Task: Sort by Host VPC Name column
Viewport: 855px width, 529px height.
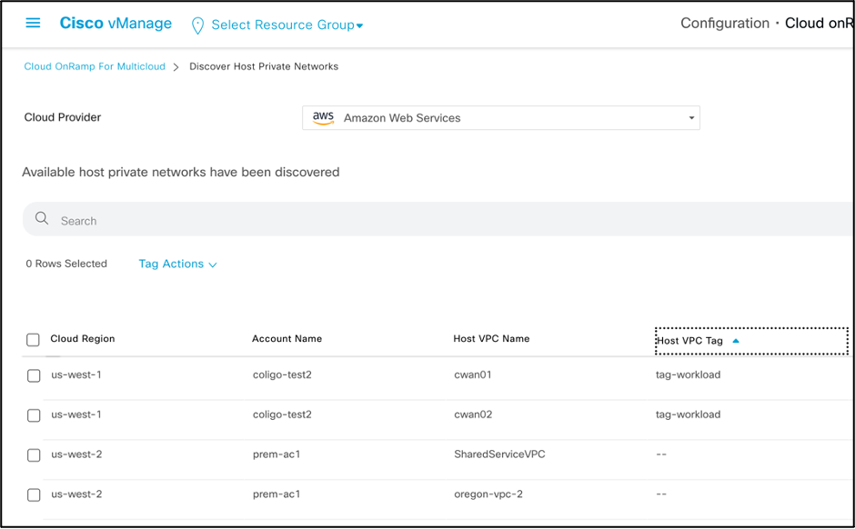Action: (x=491, y=339)
